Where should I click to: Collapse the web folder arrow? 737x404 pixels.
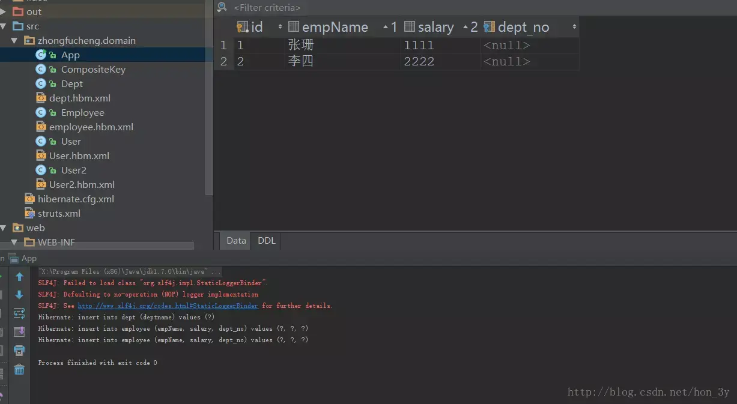(x=4, y=228)
